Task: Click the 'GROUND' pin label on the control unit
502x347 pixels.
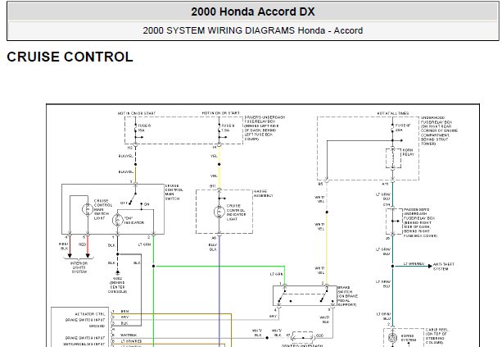Action: click(97, 326)
